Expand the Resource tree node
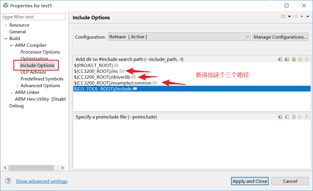Screen dimensions: 313x191 click(6, 25)
